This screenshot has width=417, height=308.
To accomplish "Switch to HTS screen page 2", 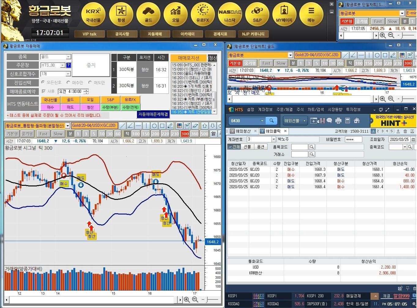I will (x=378, y=131).
